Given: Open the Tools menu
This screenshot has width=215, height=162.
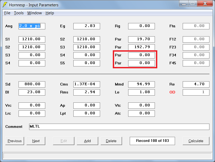Looking at the screenshot, I should pyautogui.click(x=19, y=13).
